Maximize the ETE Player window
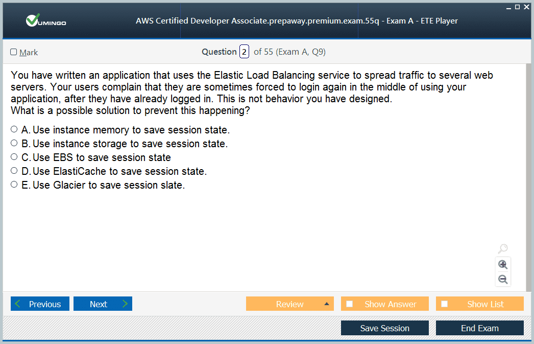 click(517, 7)
